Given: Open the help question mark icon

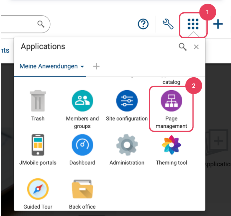Looking at the screenshot, I should [x=143, y=24].
